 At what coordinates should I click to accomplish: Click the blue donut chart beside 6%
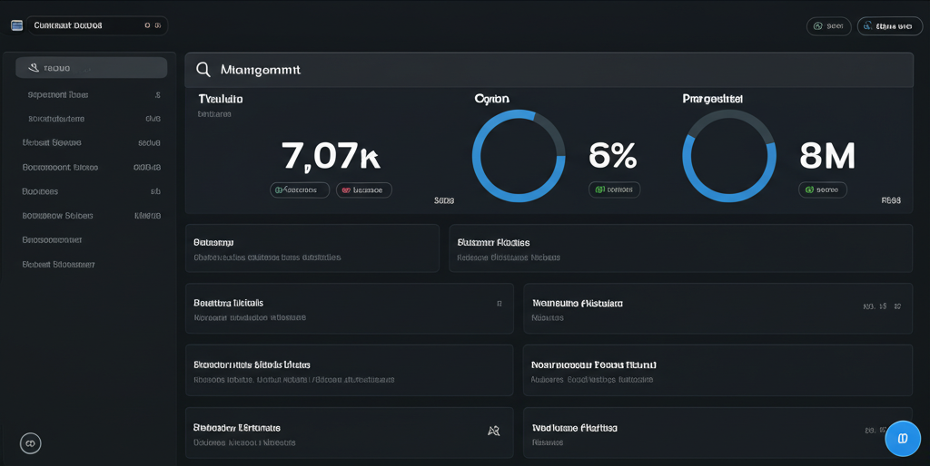(x=519, y=156)
